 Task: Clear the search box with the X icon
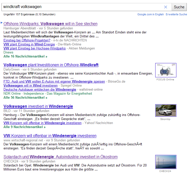[x=166, y=7]
